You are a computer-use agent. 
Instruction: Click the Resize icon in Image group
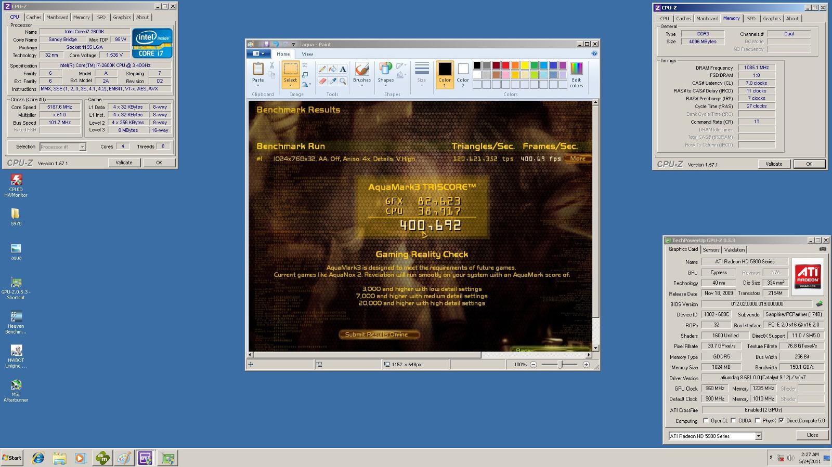305,75
